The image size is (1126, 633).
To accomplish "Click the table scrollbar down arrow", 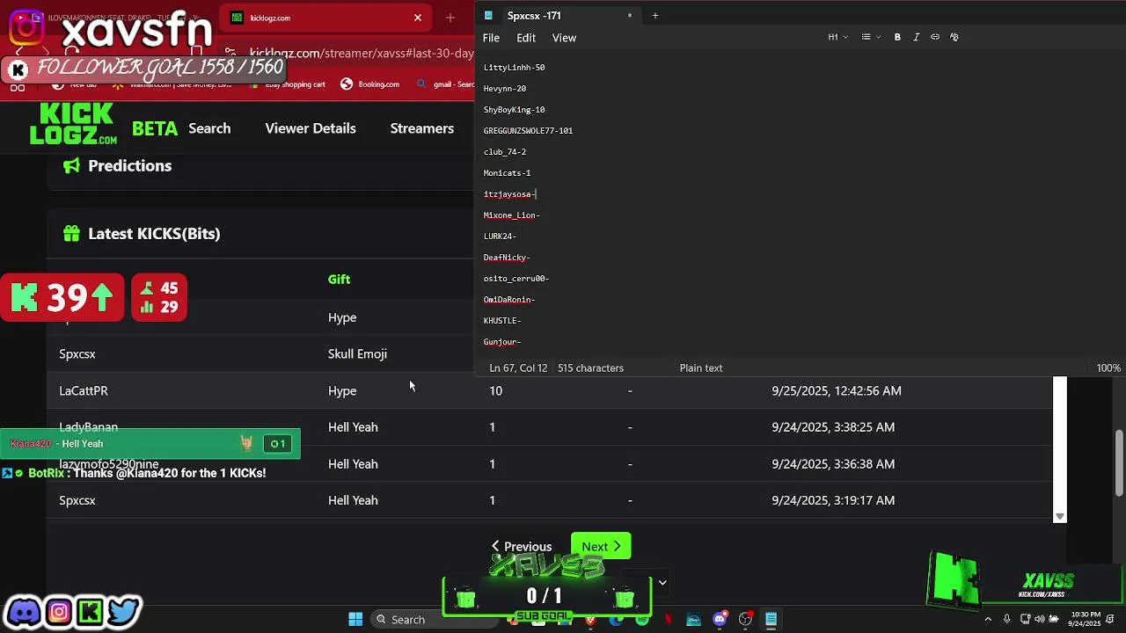I will tap(1060, 517).
